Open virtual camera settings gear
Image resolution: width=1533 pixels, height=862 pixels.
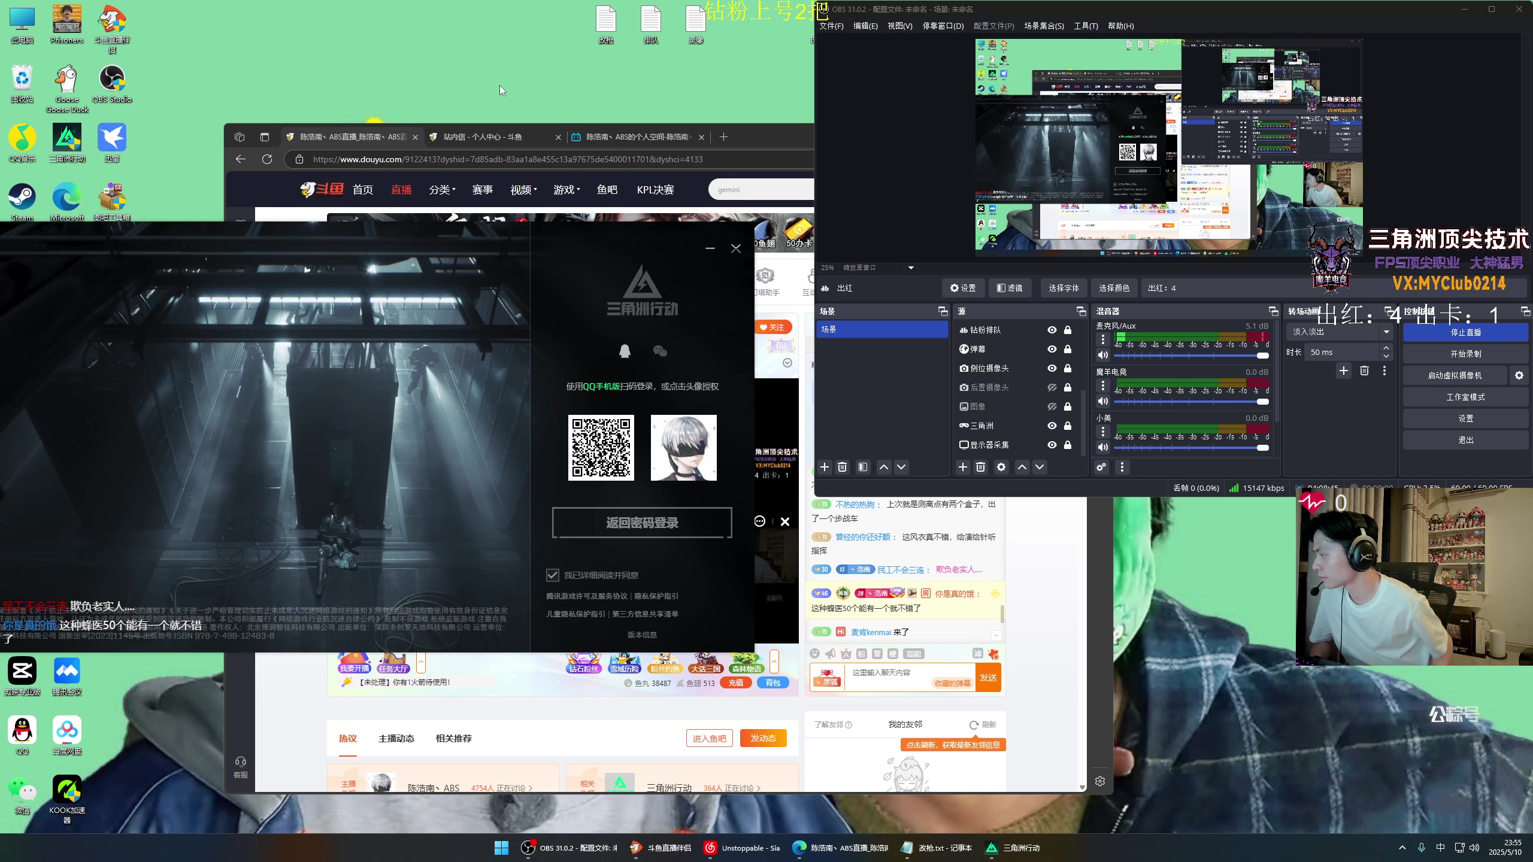point(1519,375)
